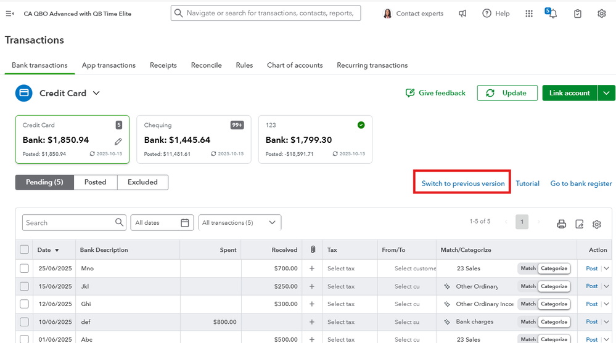The image size is (616, 343).
Task: Open the apps grid icon
Action: point(529,14)
